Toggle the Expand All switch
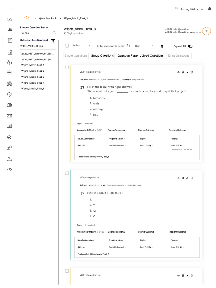The height and width of the screenshot is (288, 216). [190, 46]
